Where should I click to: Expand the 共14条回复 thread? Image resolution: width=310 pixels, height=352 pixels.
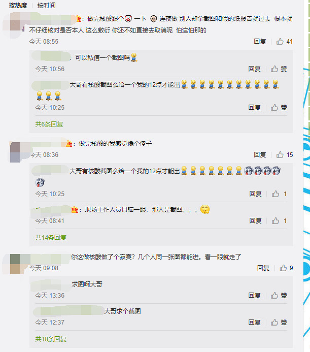pyautogui.click(x=51, y=237)
